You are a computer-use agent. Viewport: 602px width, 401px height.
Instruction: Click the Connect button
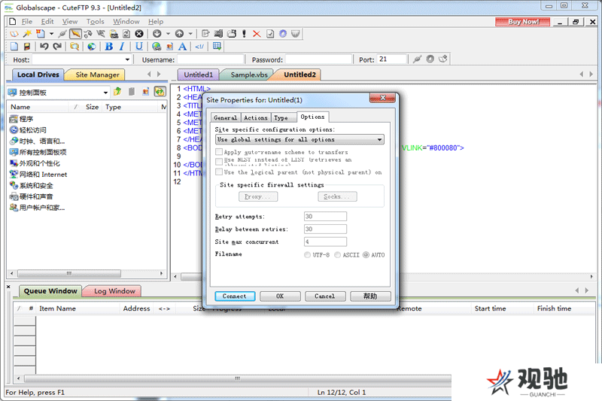(x=235, y=296)
